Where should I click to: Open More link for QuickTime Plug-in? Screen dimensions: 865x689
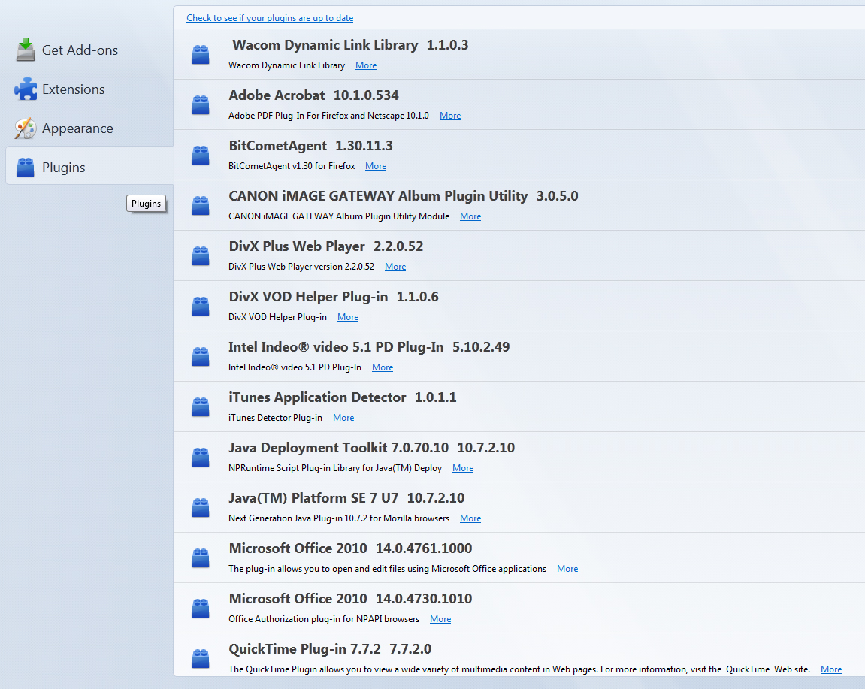pyautogui.click(x=830, y=669)
